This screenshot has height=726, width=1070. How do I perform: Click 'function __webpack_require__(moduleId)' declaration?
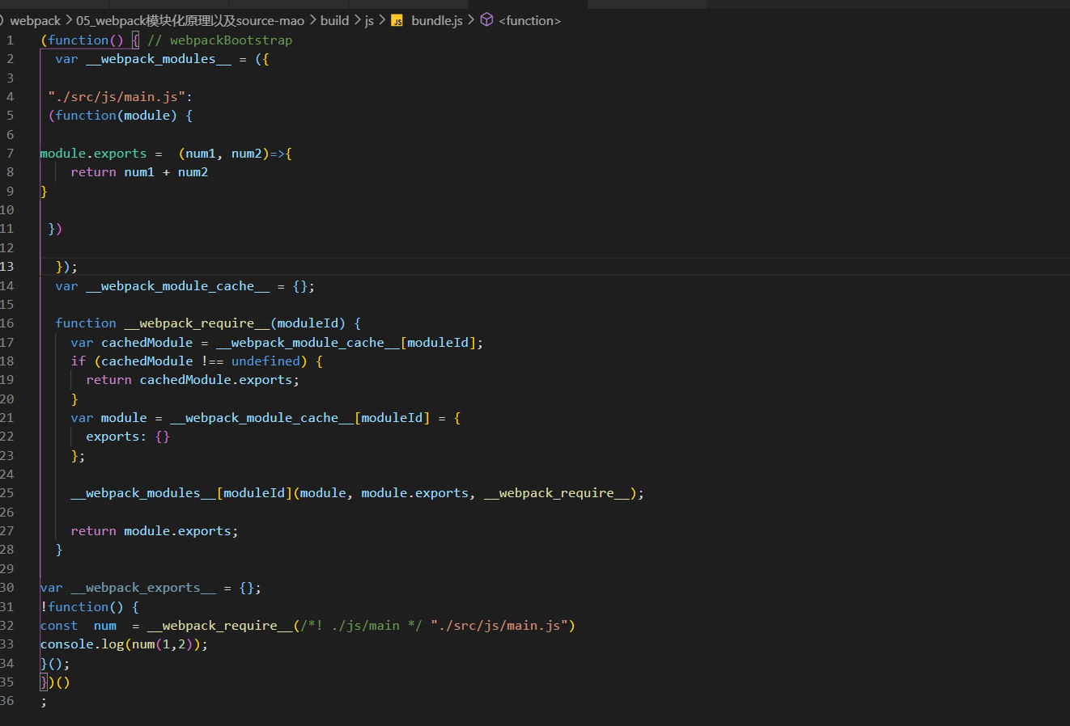point(201,323)
